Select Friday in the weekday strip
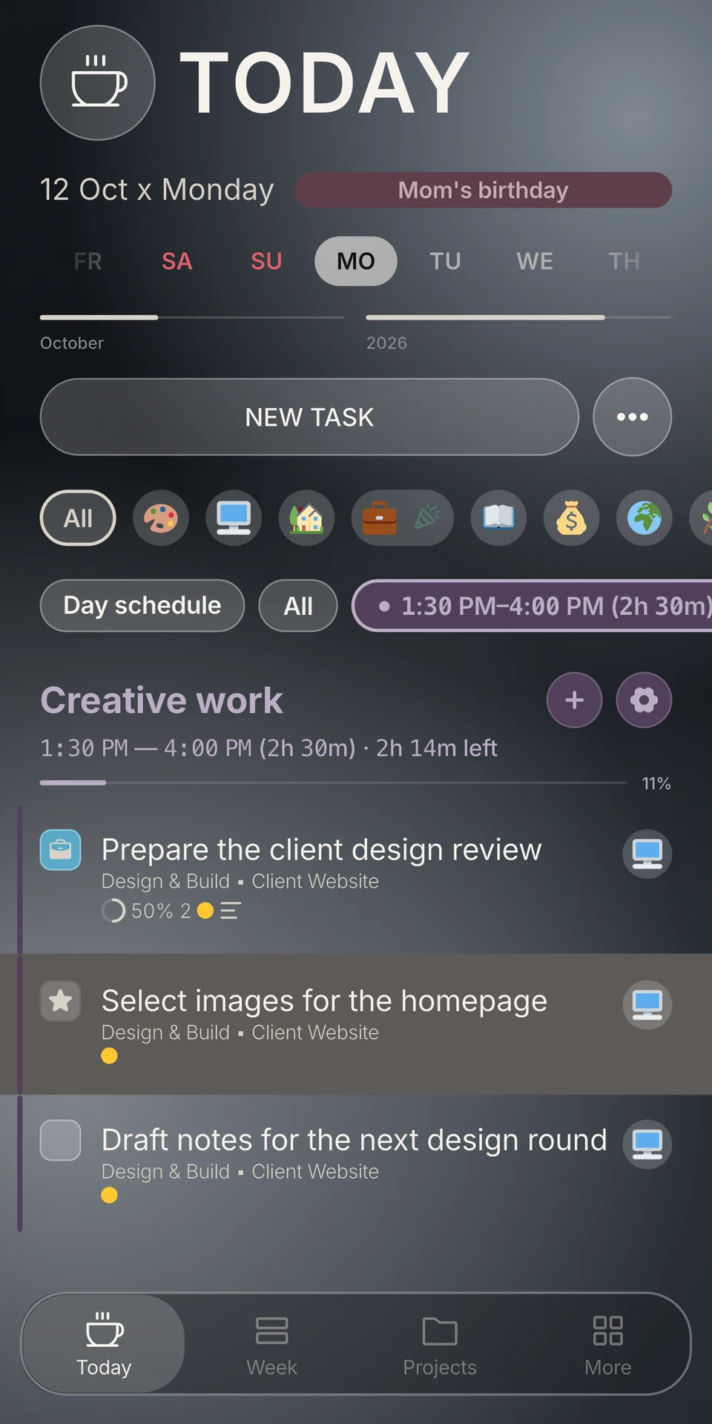712x1424 pixels. 88,261
